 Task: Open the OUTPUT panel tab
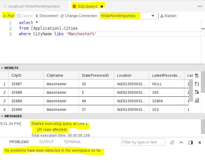pyautogui.click(x=46, y=142)
